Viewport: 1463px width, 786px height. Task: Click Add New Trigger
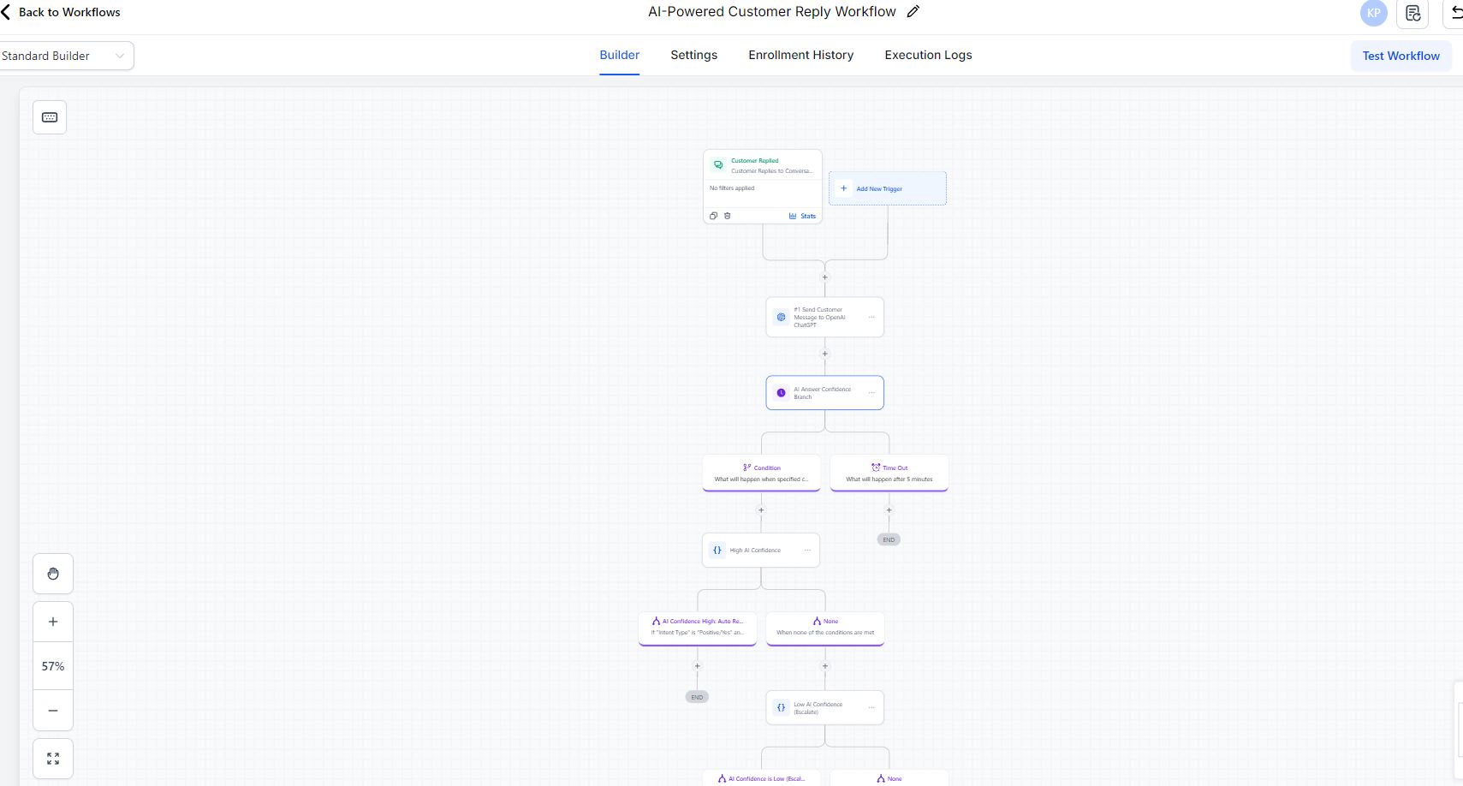[887, 188]
